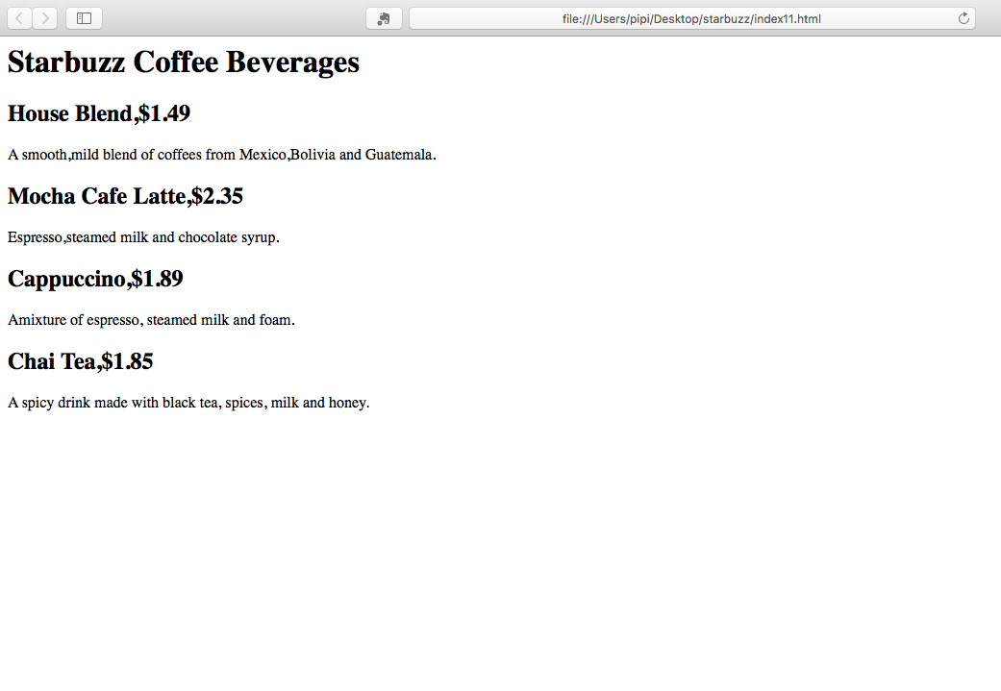Open the Evernote elephant extension button

point(384,18)
